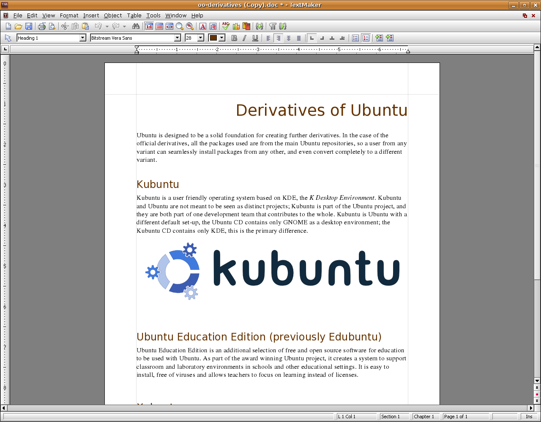Click the Open file folder icon
This screenshot has height=422, width=541.
click(x=18, y=26)
